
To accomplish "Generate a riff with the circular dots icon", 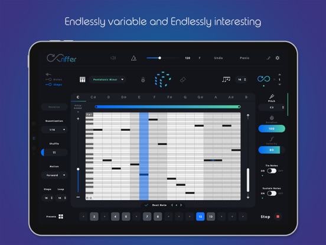I will [163, 79].
